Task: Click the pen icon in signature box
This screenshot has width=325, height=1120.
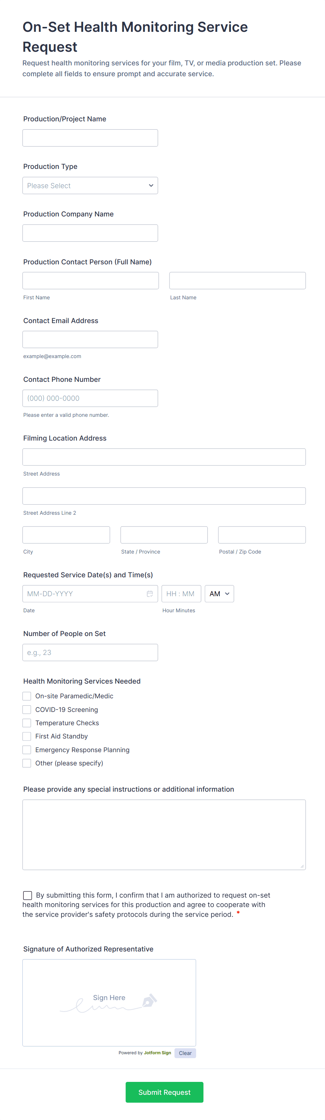Action: pos(150,1000)
